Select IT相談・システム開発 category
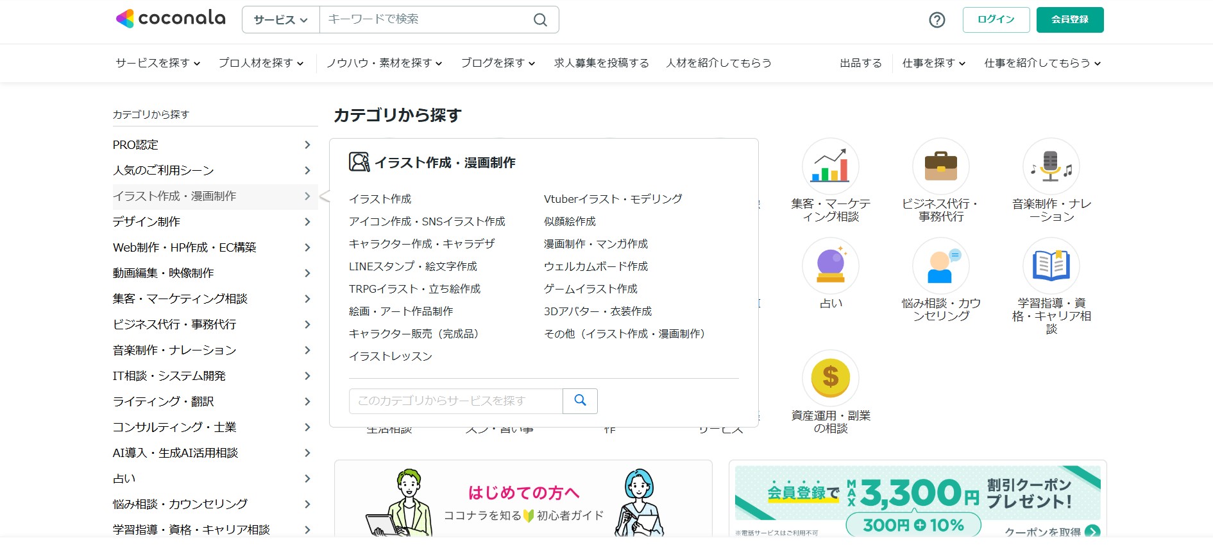 215,376
